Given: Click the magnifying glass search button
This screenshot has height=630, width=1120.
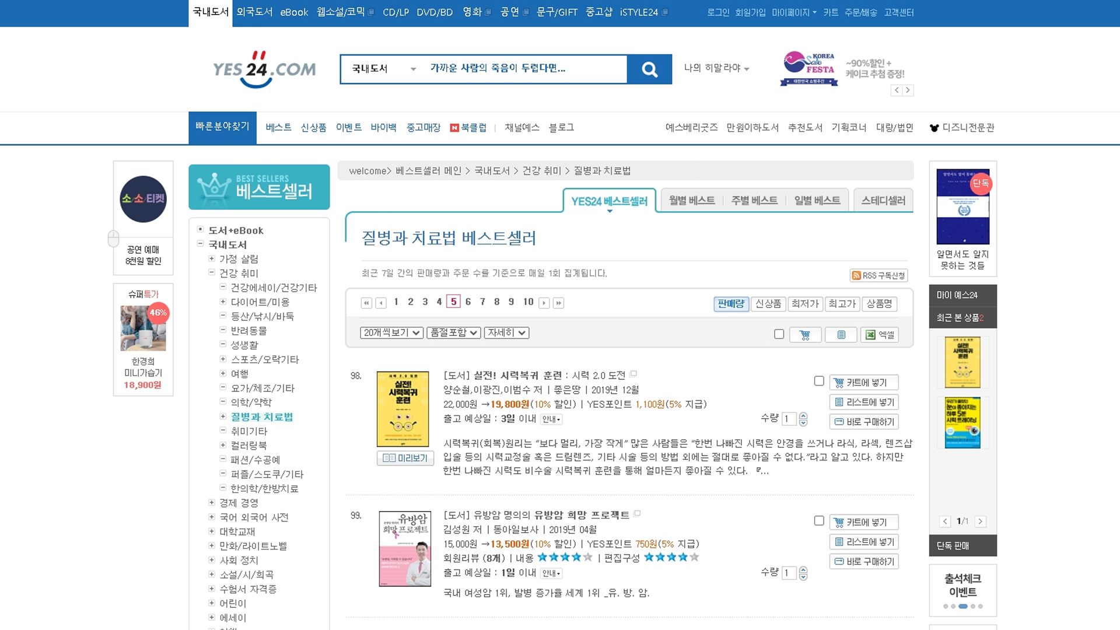Looking at the screenshot, I should coord(649,69).
